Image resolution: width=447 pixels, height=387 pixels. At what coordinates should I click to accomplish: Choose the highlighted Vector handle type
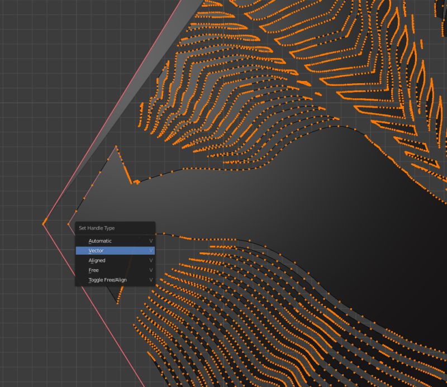tap(96, 250)
